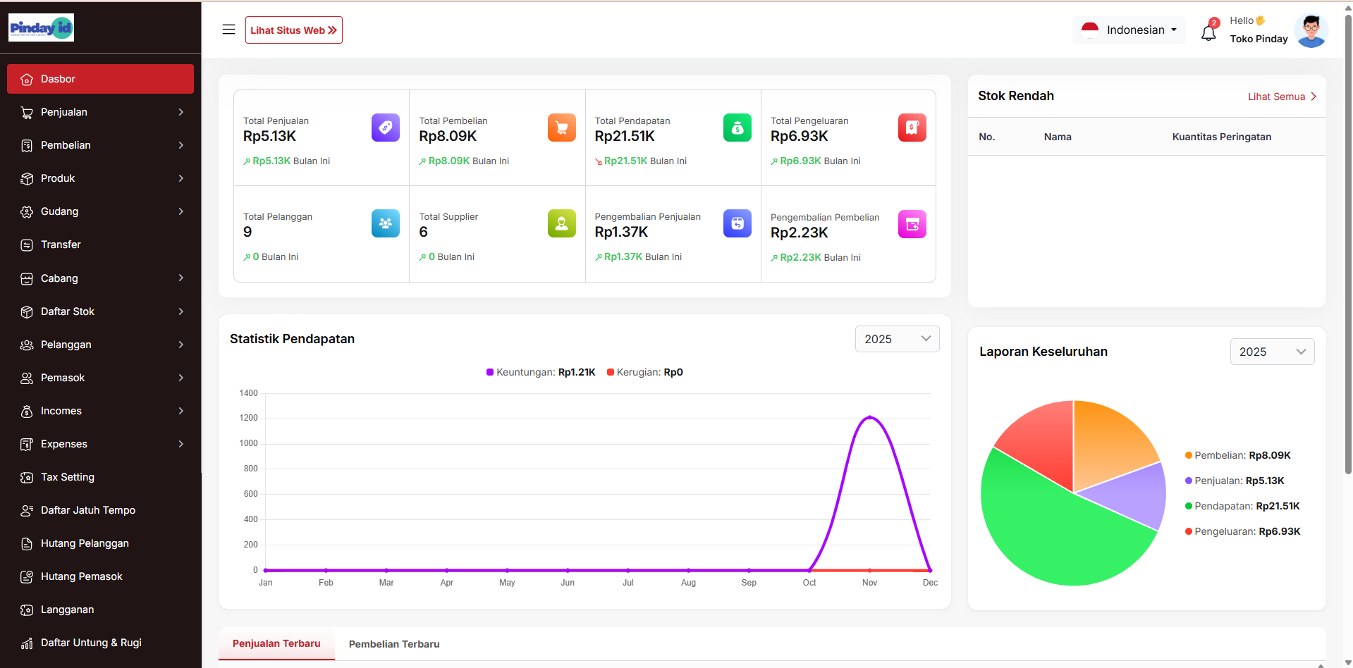Click the Toko Pinday profile avatar

[x=1311, y=30]
